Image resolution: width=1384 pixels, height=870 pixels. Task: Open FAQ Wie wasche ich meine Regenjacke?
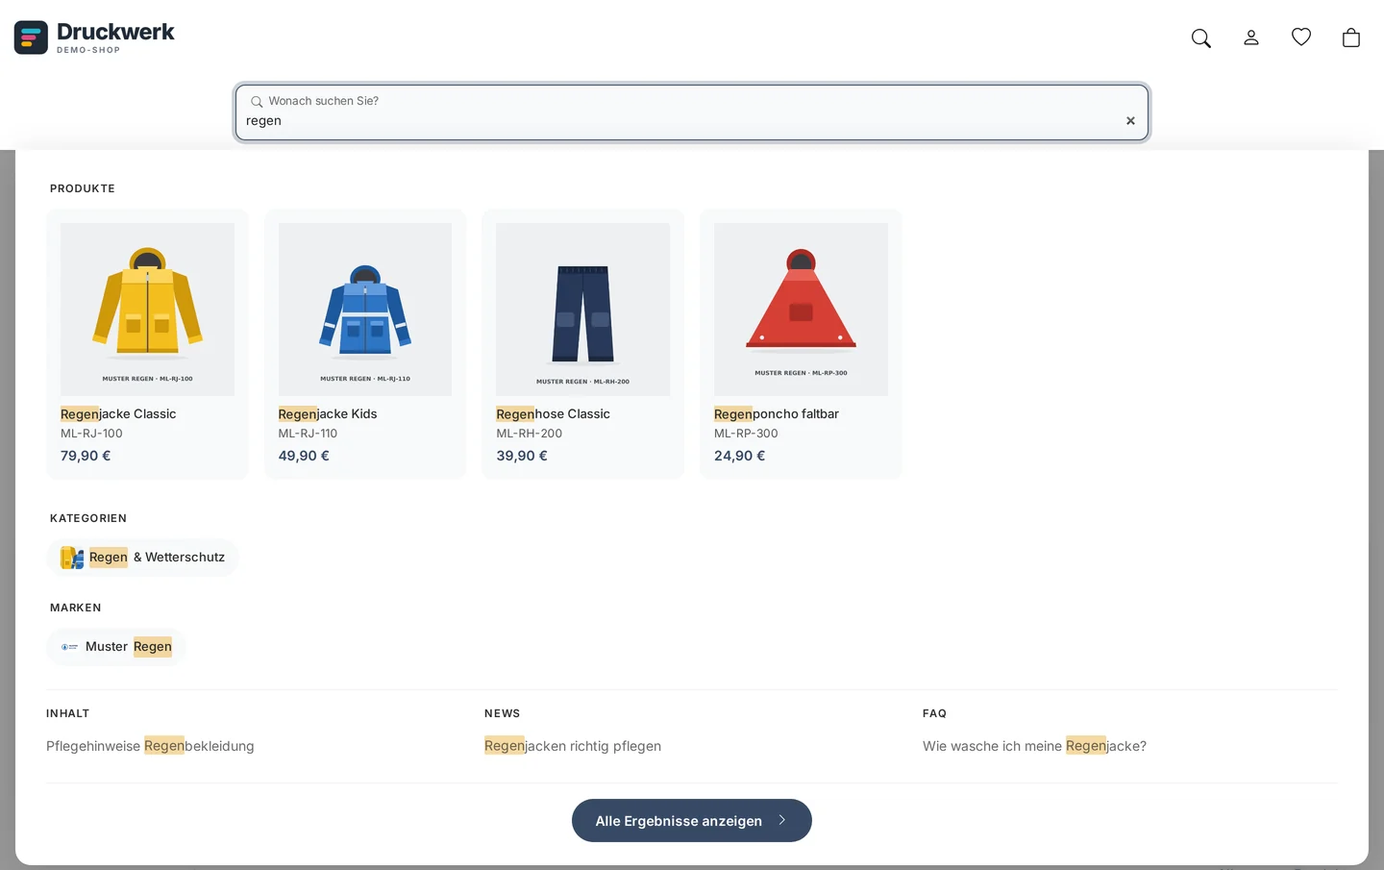point(1034,746)
